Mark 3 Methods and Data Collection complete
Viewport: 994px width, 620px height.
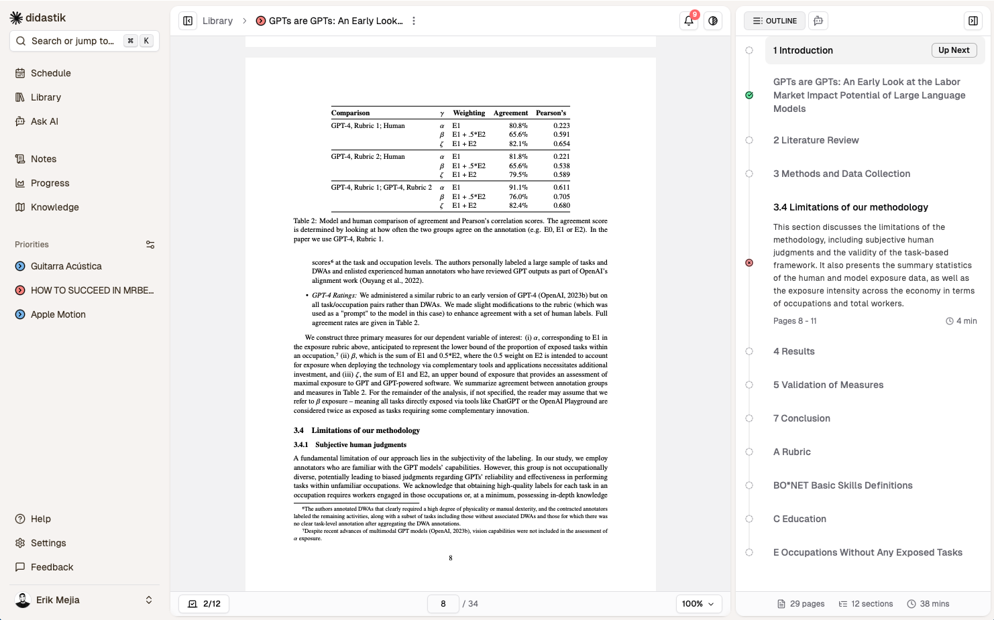(x=749, y=174)
